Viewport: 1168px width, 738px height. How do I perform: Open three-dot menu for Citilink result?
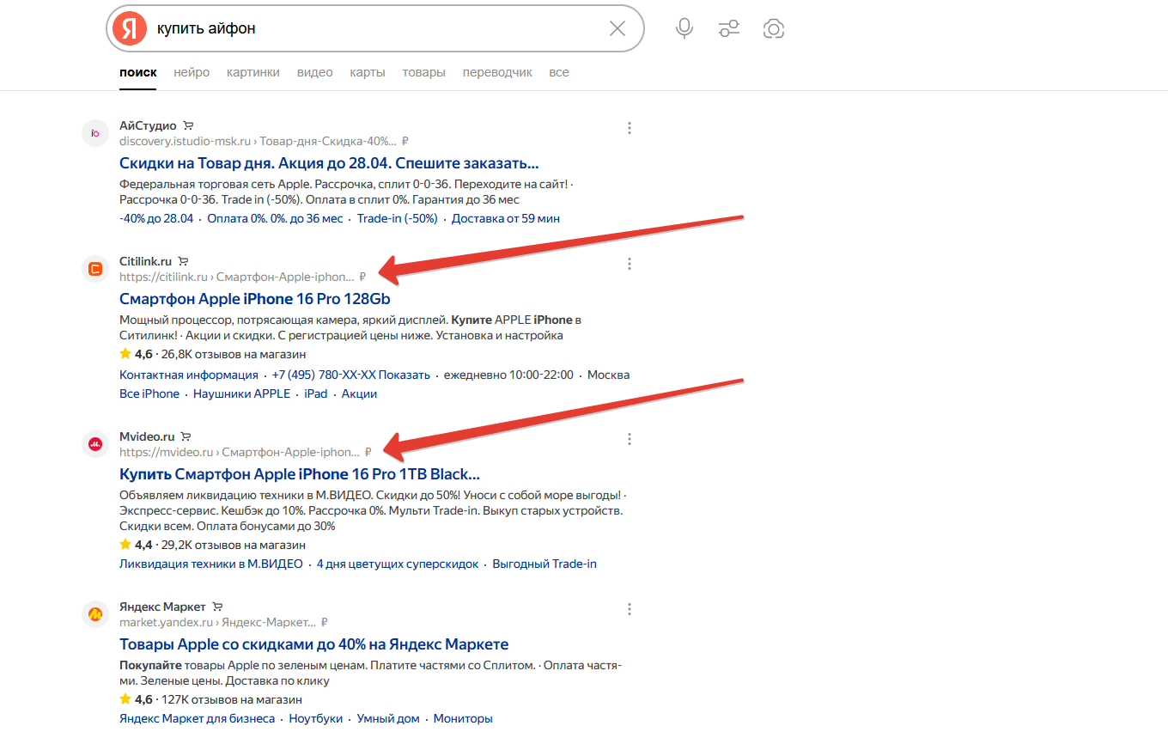click(x=630, y=264)
